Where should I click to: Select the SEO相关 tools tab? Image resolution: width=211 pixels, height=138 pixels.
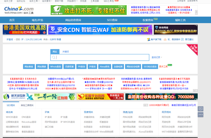pyautogui.click(x=11, y=105)
